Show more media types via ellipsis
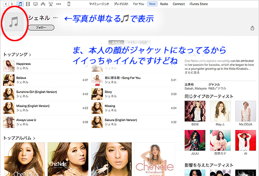 58,4
